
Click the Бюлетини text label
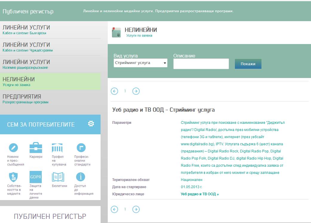[59, 186]
